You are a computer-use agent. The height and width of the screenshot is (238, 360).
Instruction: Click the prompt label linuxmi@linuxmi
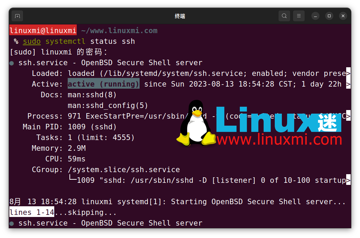click(x=43, y=30)
